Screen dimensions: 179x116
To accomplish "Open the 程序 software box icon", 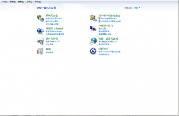I will [40, 51].
